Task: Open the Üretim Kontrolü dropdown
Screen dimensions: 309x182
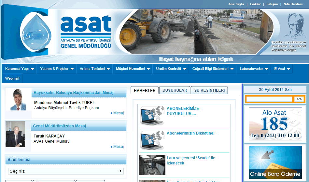Action: click(171, 69)
